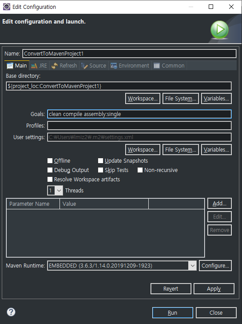Image resolution: width=242 pixels, height=324 pixels.
Task: Enable Debug Output checkbox
Action: pos(50,170)
